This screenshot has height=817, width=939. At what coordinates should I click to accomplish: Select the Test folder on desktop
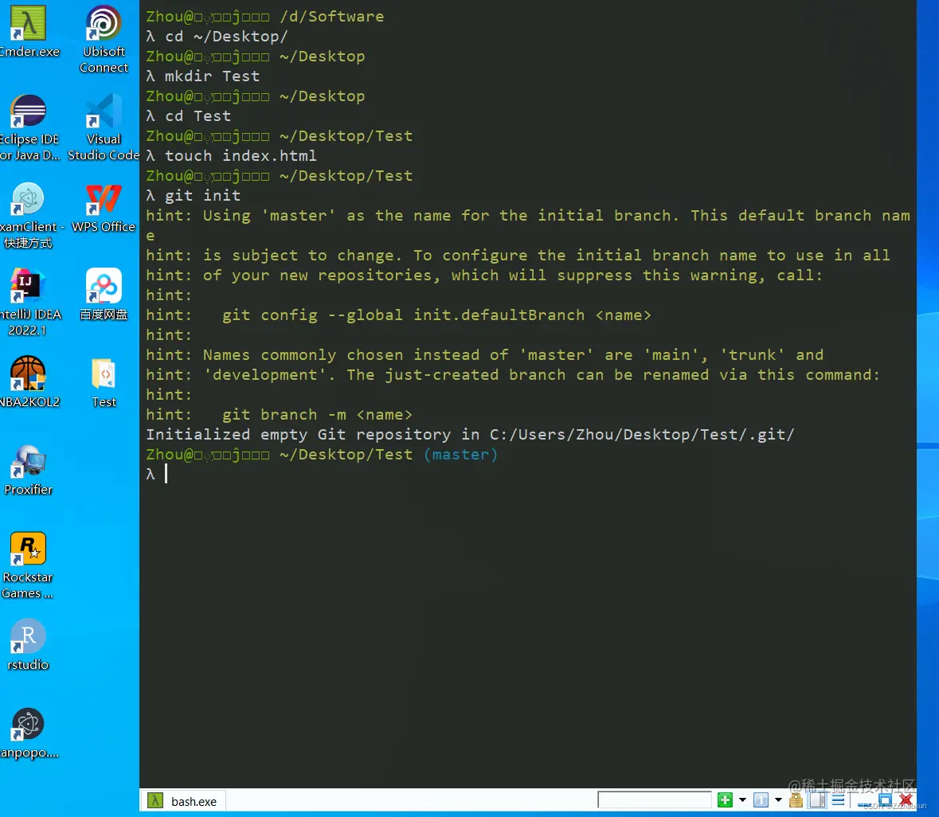coord(104,382)
